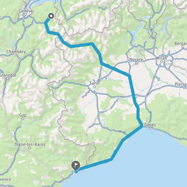
Task: Click the Gênes map label
Action: tap(150, 125)
